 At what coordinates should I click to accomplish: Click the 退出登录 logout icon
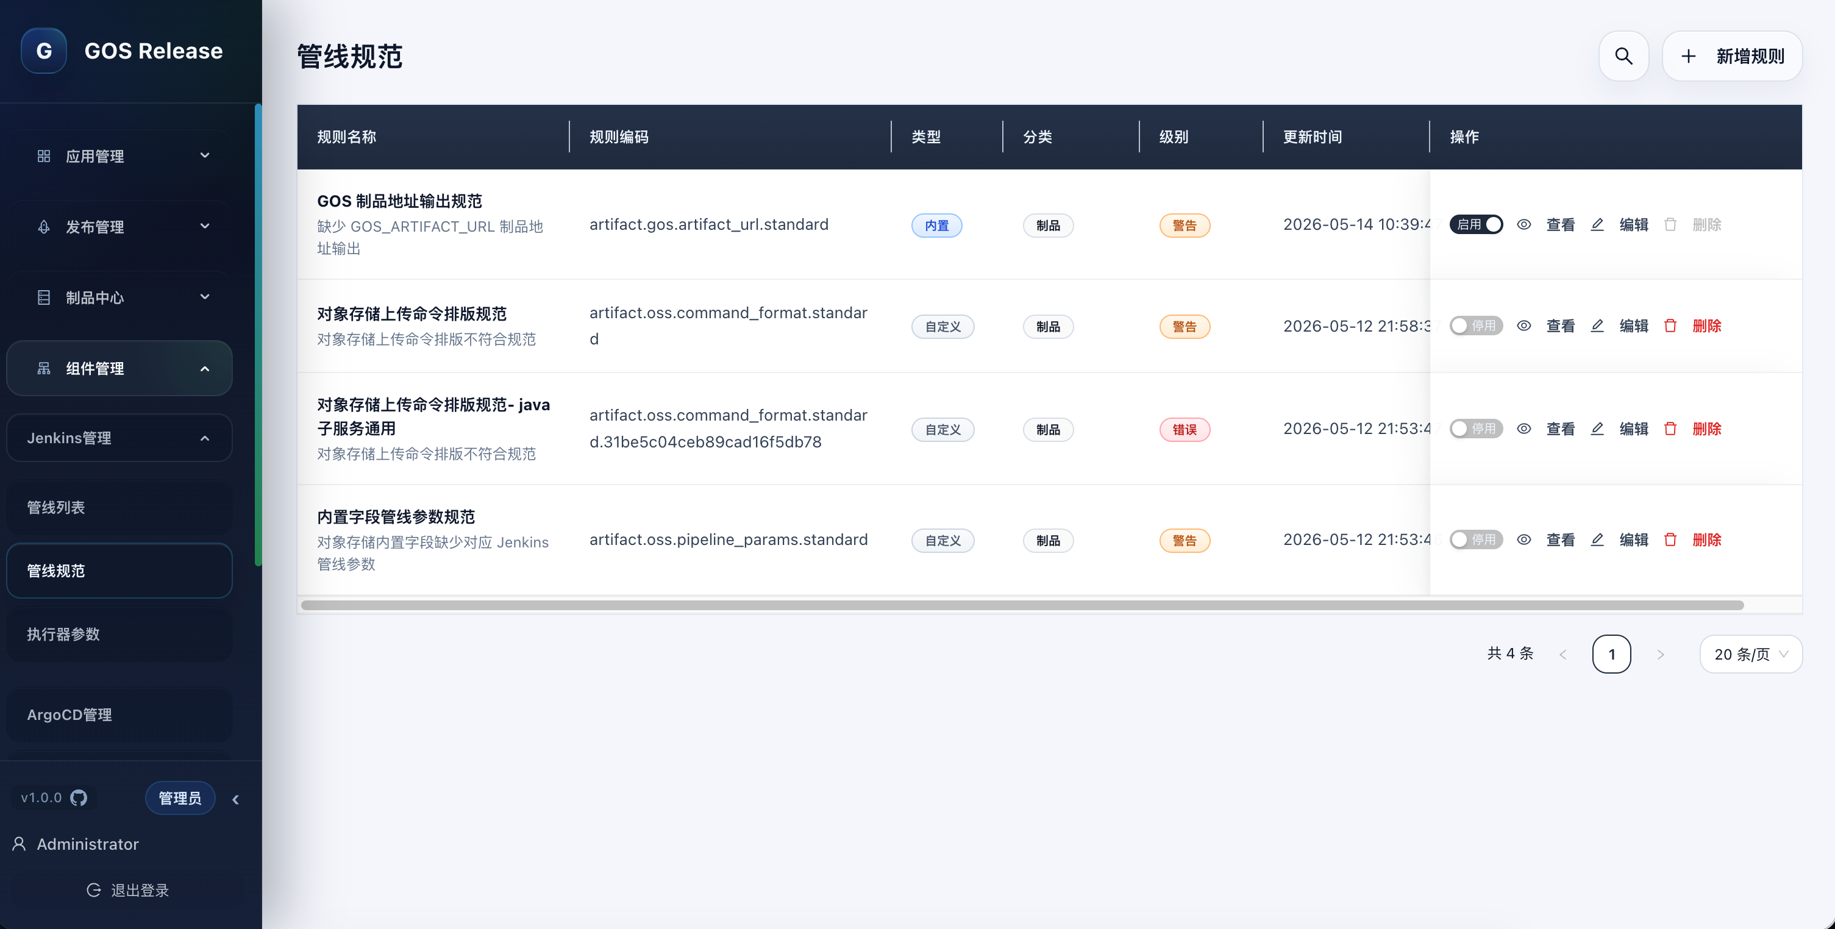pos(93,890)
